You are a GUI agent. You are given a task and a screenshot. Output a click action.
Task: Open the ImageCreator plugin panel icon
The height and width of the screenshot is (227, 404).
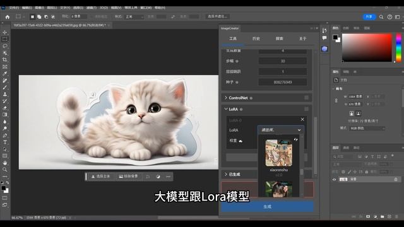pos(324,49)
